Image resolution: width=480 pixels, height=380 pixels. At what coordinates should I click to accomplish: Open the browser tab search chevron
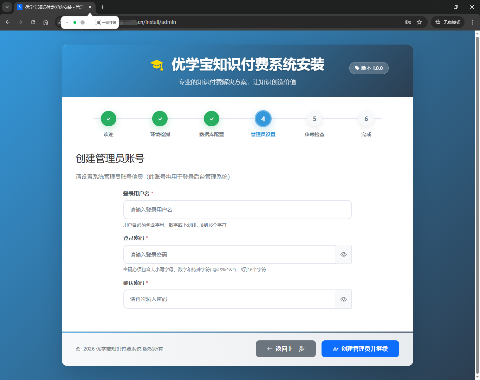pos(7,7)
